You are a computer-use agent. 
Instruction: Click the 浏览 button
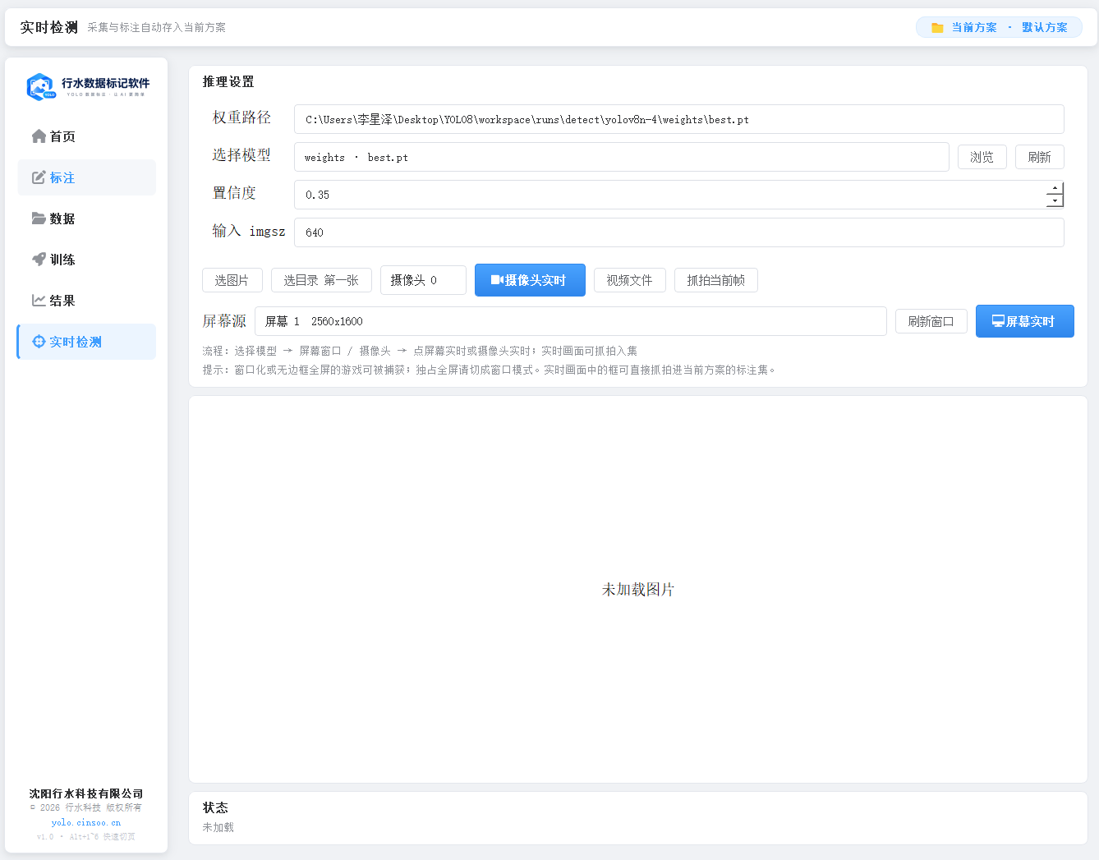point(982,157)
